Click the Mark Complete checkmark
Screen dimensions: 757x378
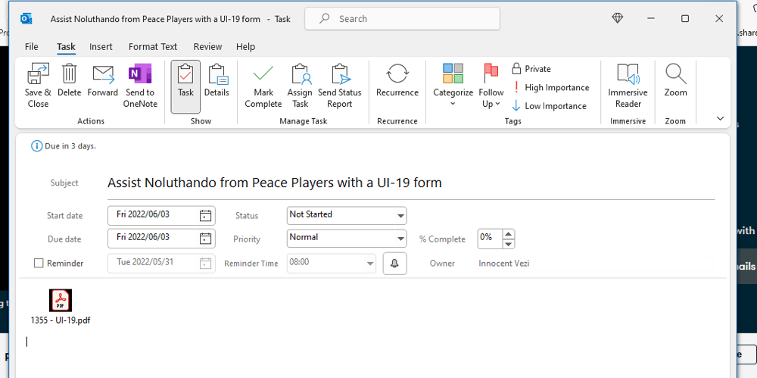tap(263, 75)
